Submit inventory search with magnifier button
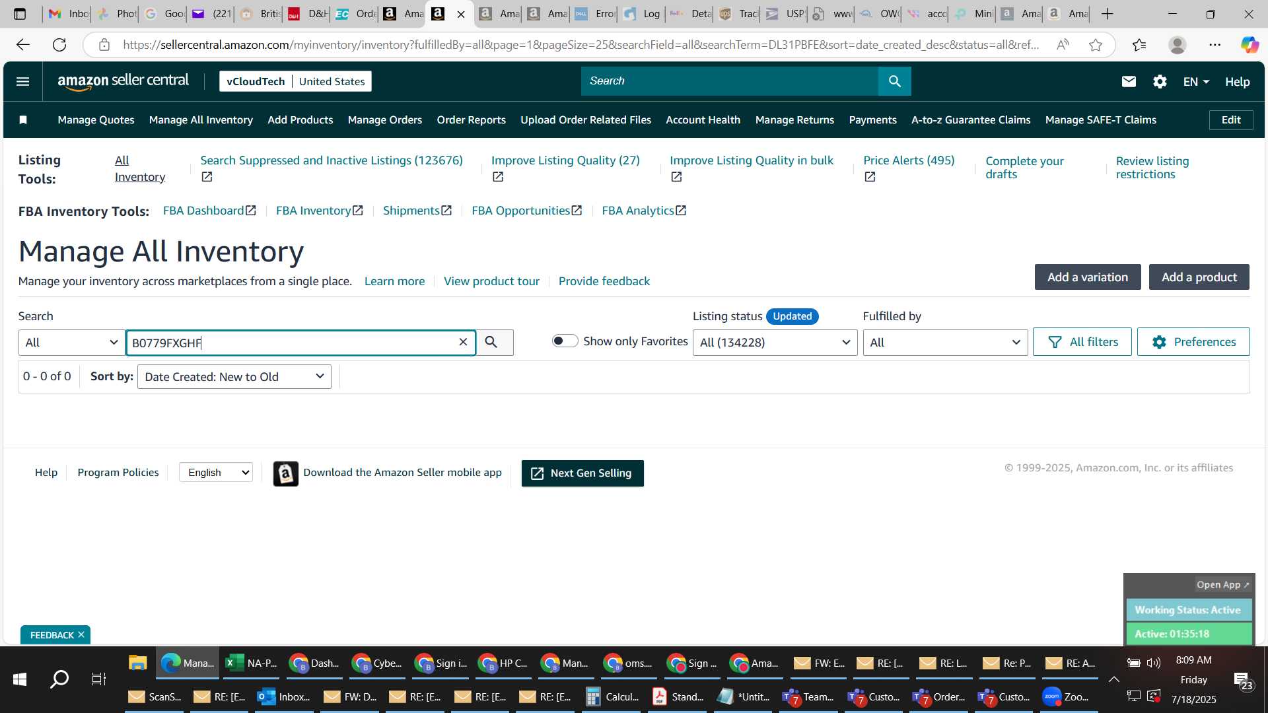Viewport: 1268px width, 713px height. [491, 342]
